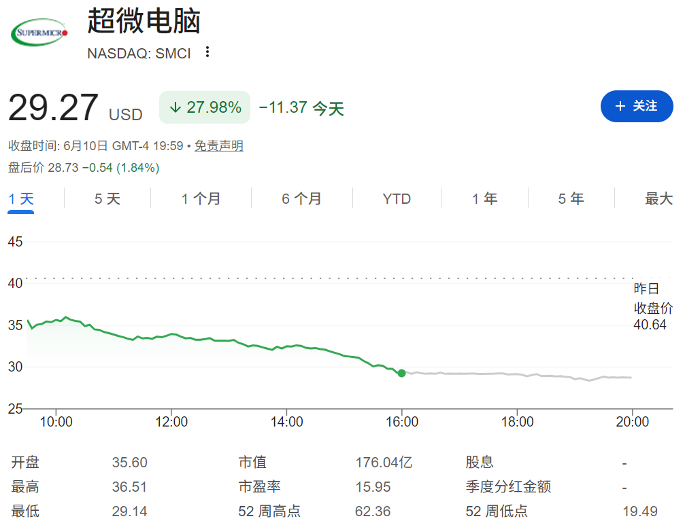Switch to the 6 个月 range tab
Image resolution: width=685 pixels, height=523 pixels.
(x=301, y=199)
